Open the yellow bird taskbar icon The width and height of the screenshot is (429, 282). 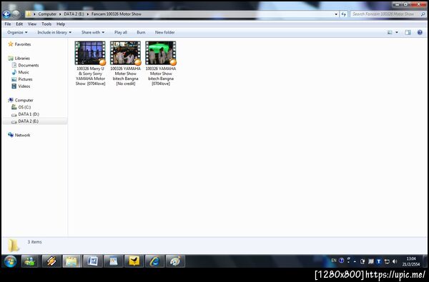click(134, 261)
